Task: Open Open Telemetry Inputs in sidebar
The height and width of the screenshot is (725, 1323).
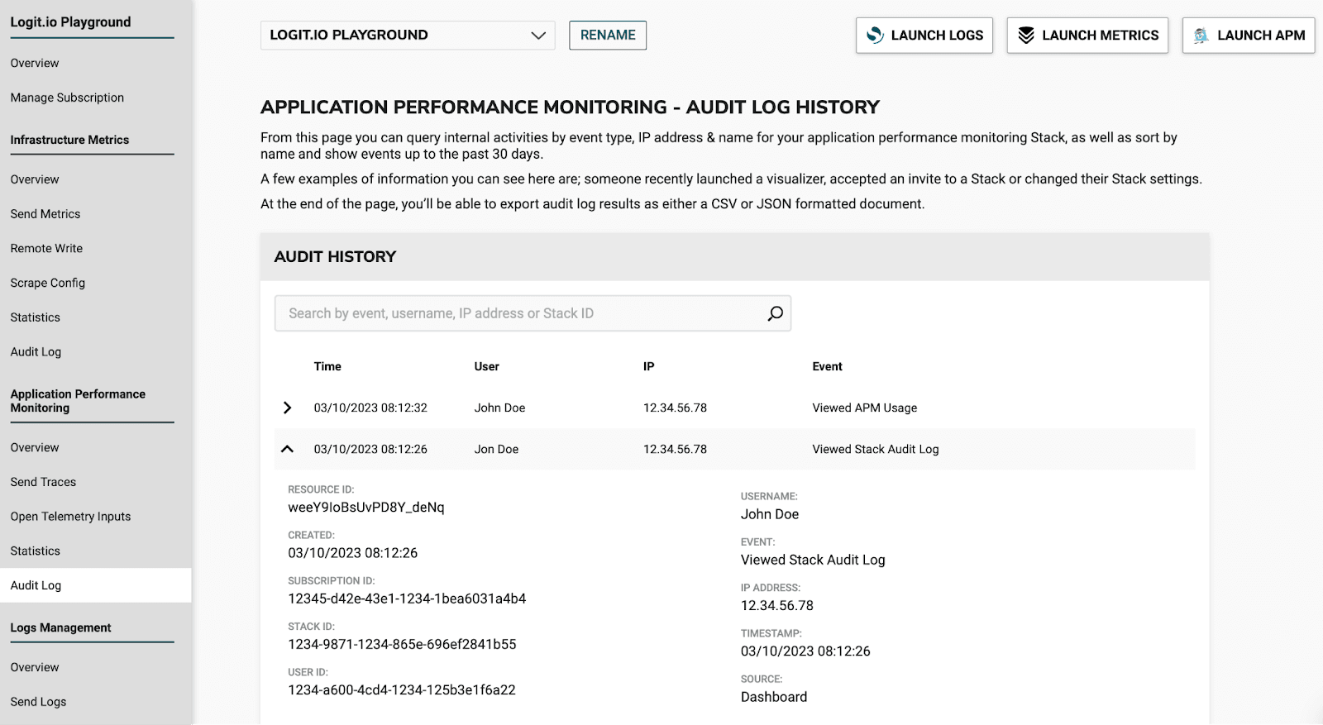Action: 70,517
